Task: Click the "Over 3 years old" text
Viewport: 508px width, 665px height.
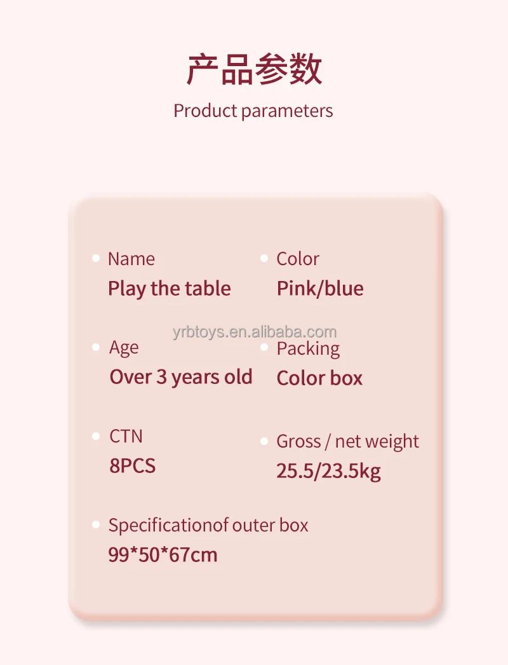Action: pyautogui.click(x=181, y=377)
